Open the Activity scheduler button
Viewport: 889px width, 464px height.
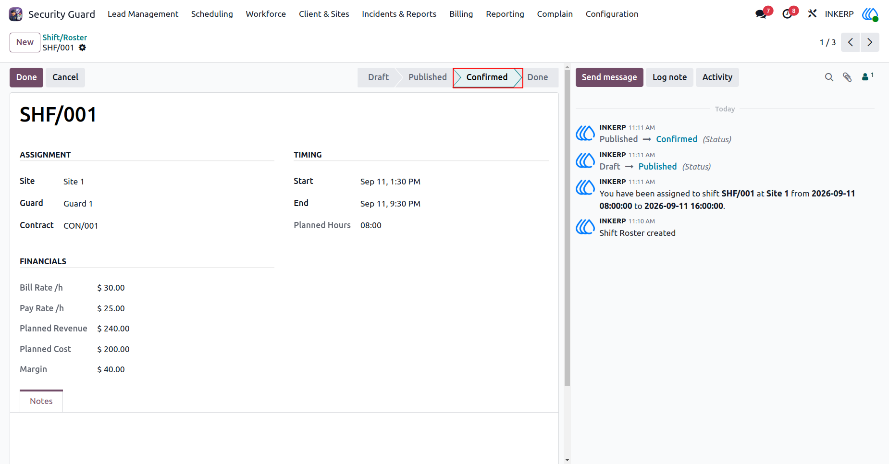click(717, 77)
